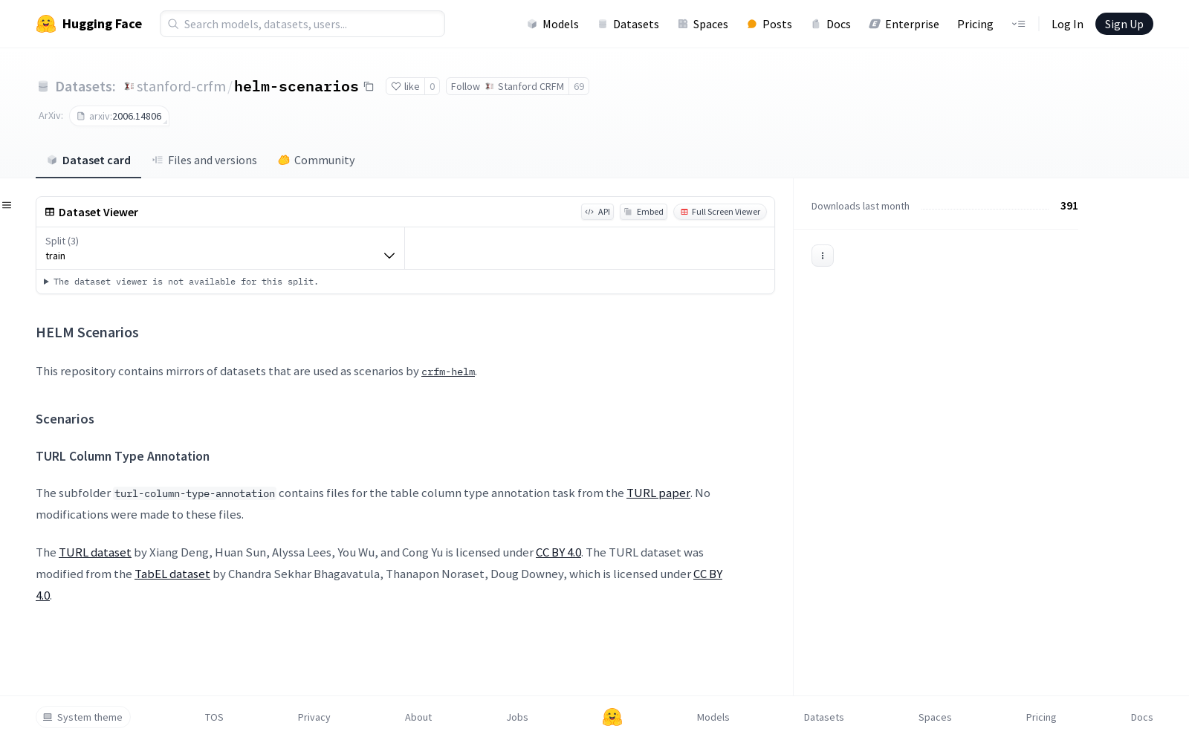This screenshot has height=743, width=1189.
Task: Click the dataset stack icon beside Datasets
Action: pos(43,86)
